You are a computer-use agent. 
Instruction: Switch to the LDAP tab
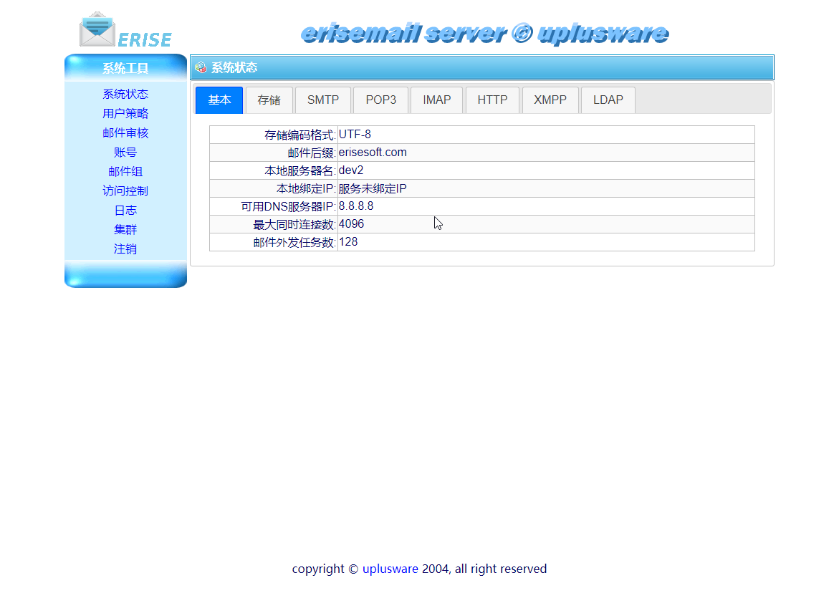pyautogui.click(x=608, y=100)
